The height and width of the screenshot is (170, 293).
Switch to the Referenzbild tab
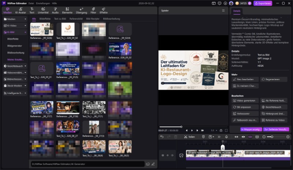[76, 19]
